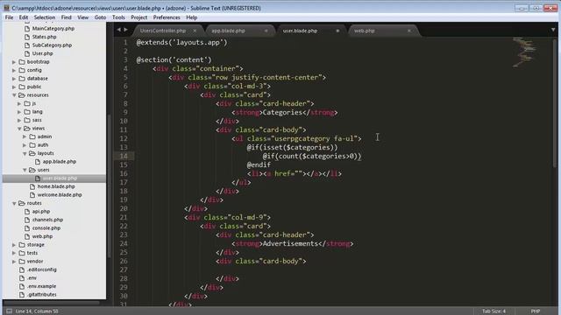Select user.blade.php in the sidebar tree

(x=60, y=178)
